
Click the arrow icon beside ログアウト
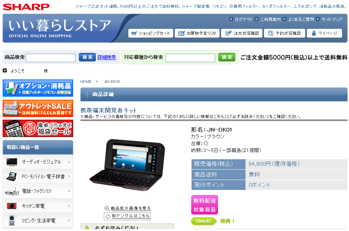click(x=231, y=19)
